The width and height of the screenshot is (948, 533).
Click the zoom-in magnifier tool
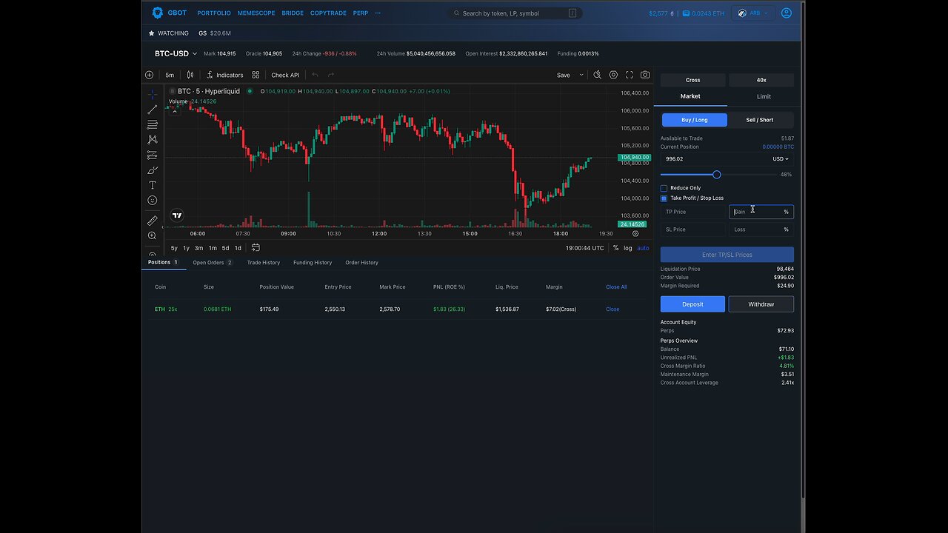pos(152,236)
